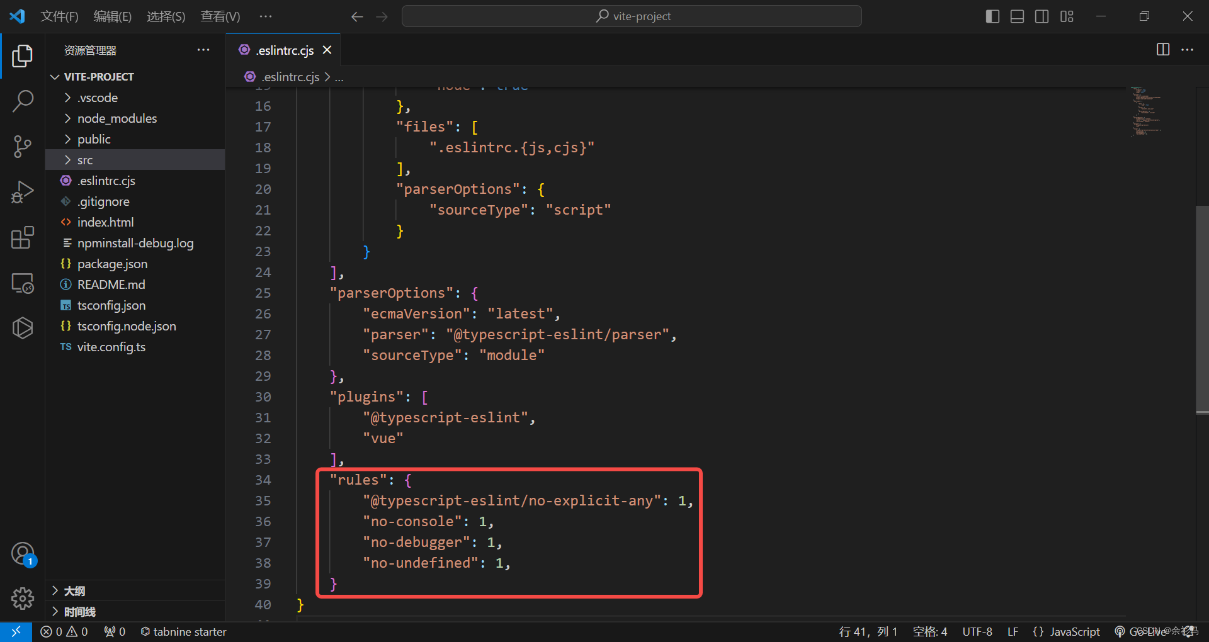The height and width of the screenshot is (642, 1209).
Task: Click tabnine starter in status bar
Action: click(183, 631)
